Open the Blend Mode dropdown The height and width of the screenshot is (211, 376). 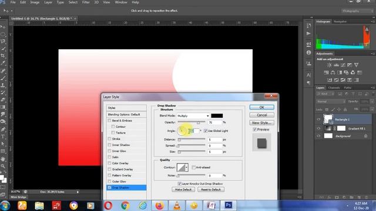pyautogui.click(x=193, y=116)
